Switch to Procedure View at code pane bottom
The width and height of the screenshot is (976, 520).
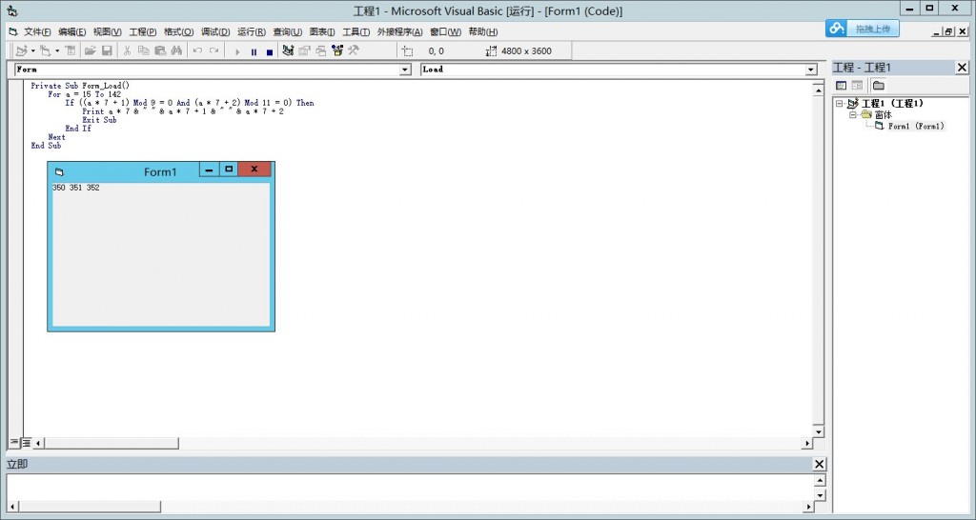[x=14, y=443]
